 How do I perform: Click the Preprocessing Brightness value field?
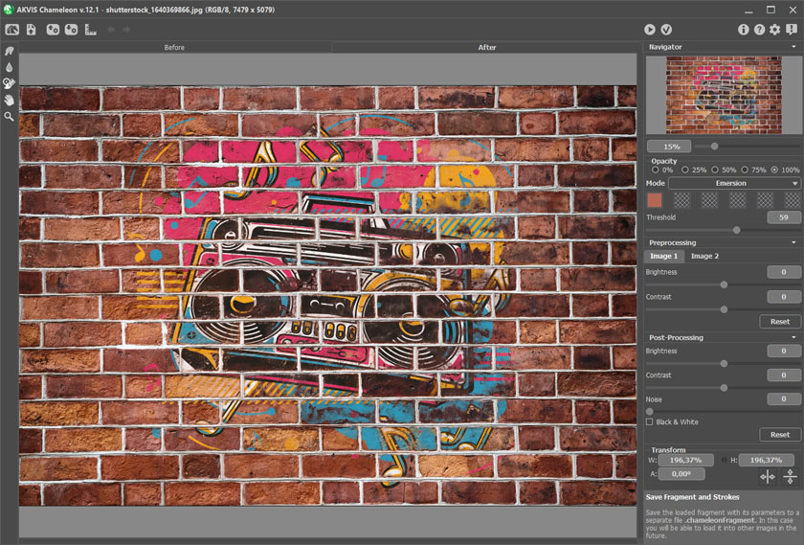point(784,272)
